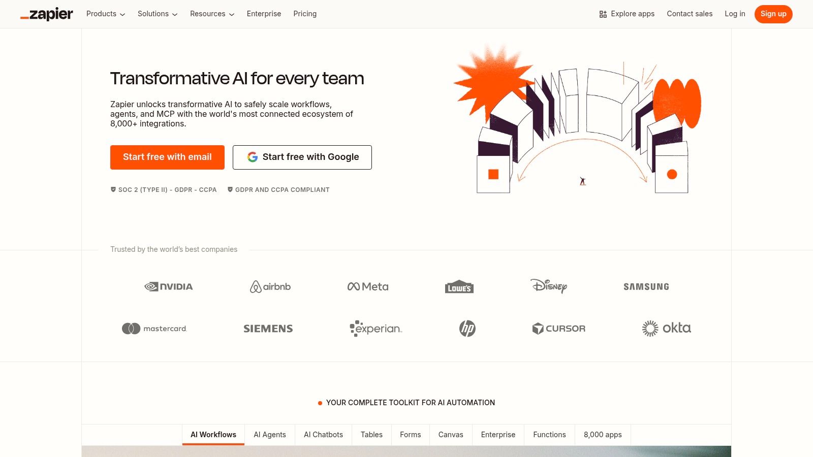Open the Contact sales link
This screenshot has height=457, width=813.
point(690,14)
